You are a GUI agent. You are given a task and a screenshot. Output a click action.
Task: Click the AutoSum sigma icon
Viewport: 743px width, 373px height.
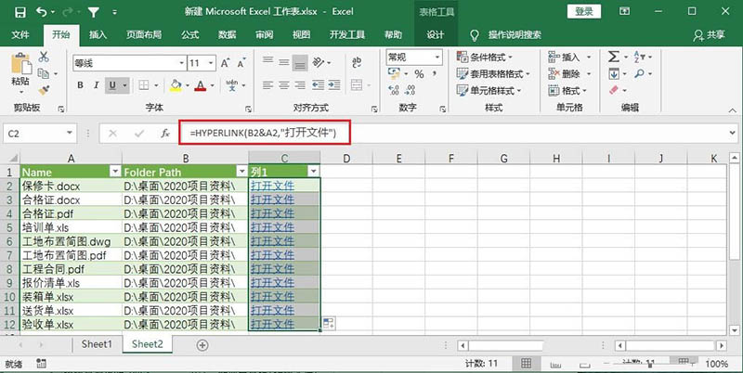coord(614,58)
